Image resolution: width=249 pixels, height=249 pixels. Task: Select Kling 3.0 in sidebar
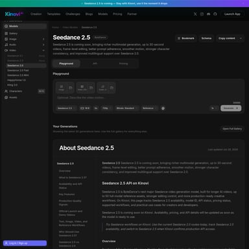tap(12, 85)
